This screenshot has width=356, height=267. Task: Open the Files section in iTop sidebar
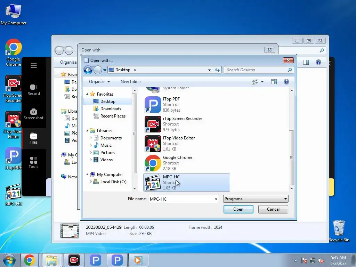click(34, 138)
